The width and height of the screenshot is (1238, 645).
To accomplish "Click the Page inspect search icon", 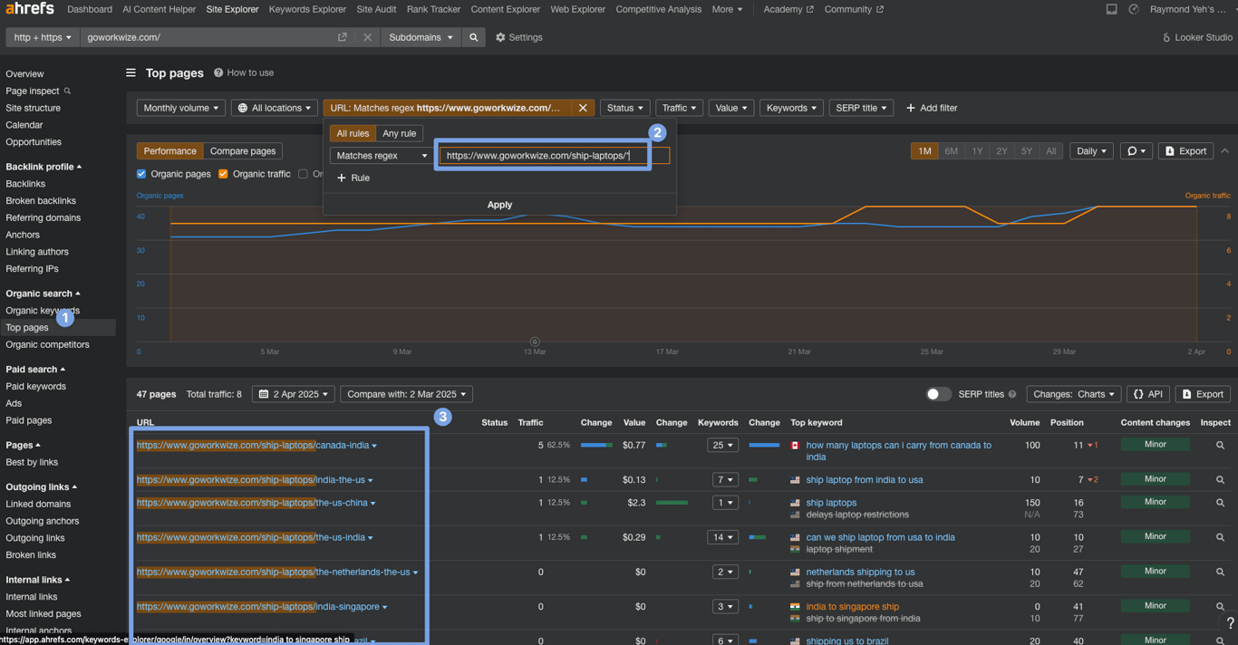I will tap(67, 91).
